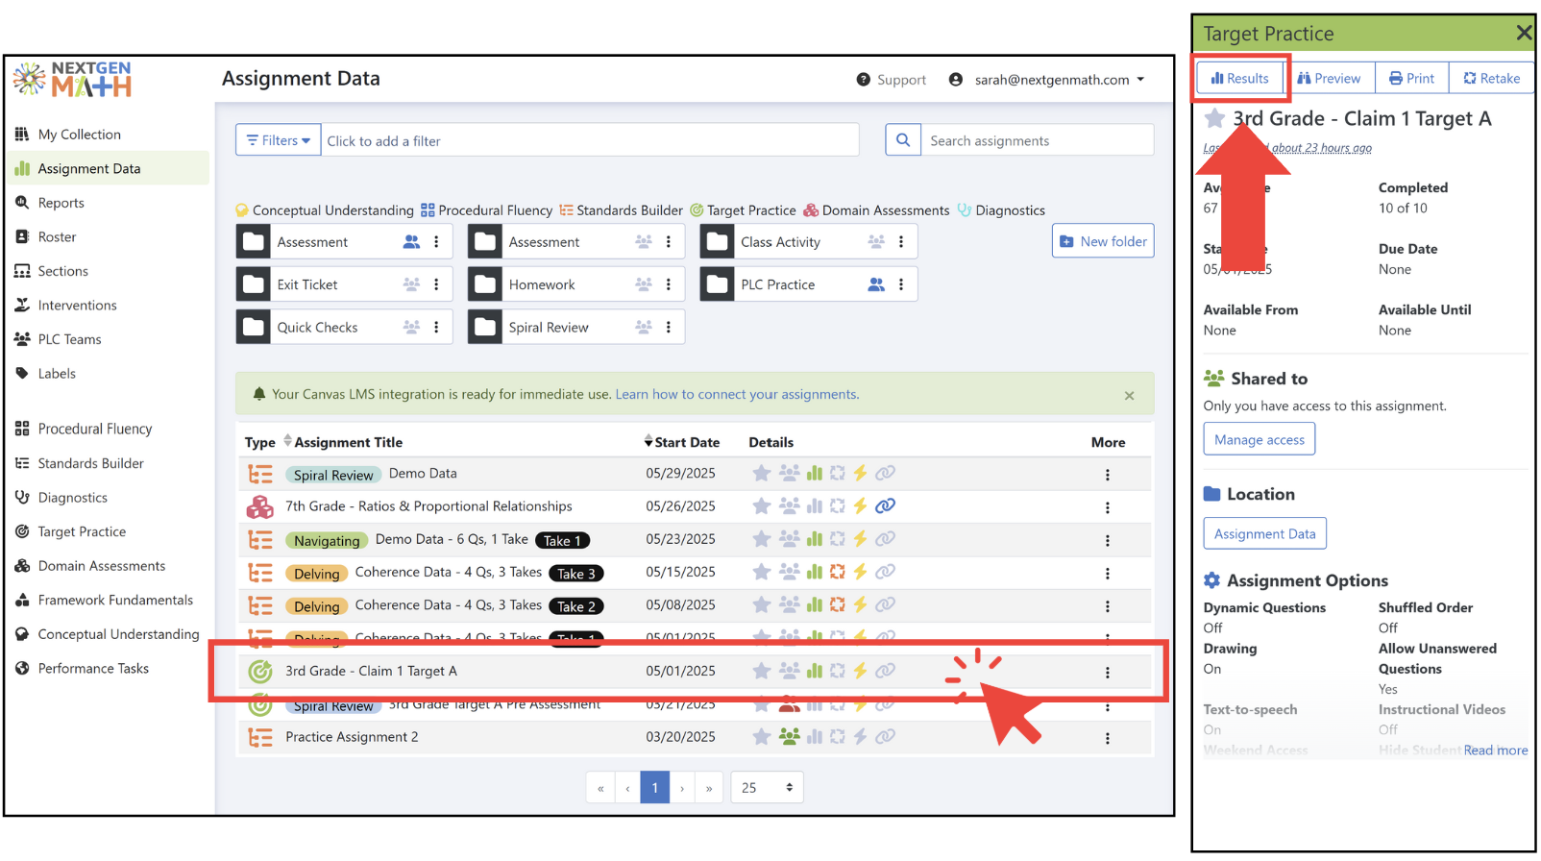
Task: Open Results tab in Target Practice panel
Action: pos(1240,78)
